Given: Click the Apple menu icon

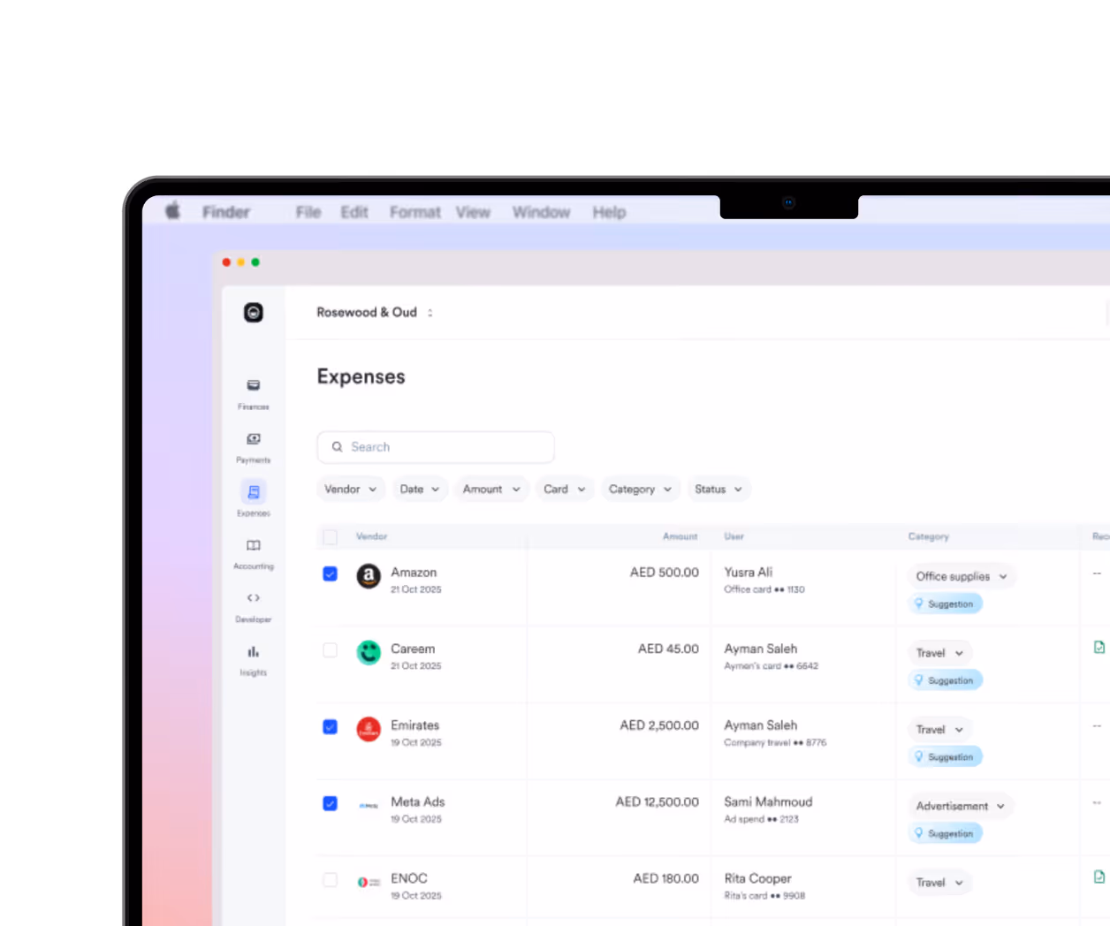Looking at the screenshot, I should coord(173,211).
